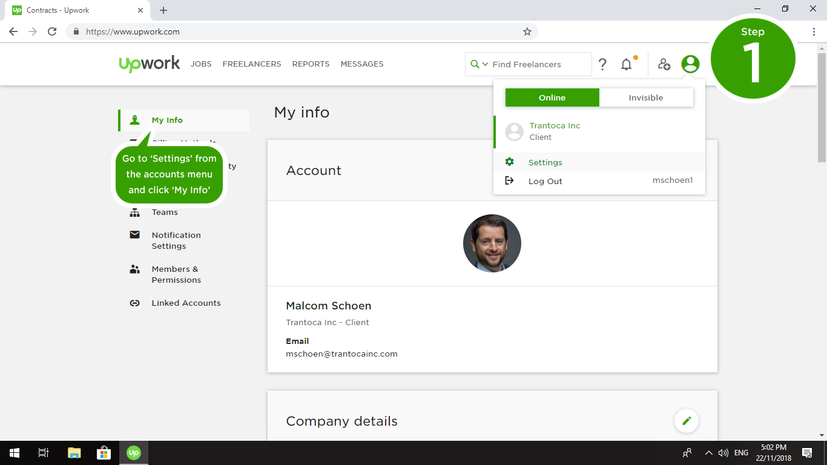Open the Freelancers navigation menu
Screen dimensions: 827x465
(x=252, y=64)
